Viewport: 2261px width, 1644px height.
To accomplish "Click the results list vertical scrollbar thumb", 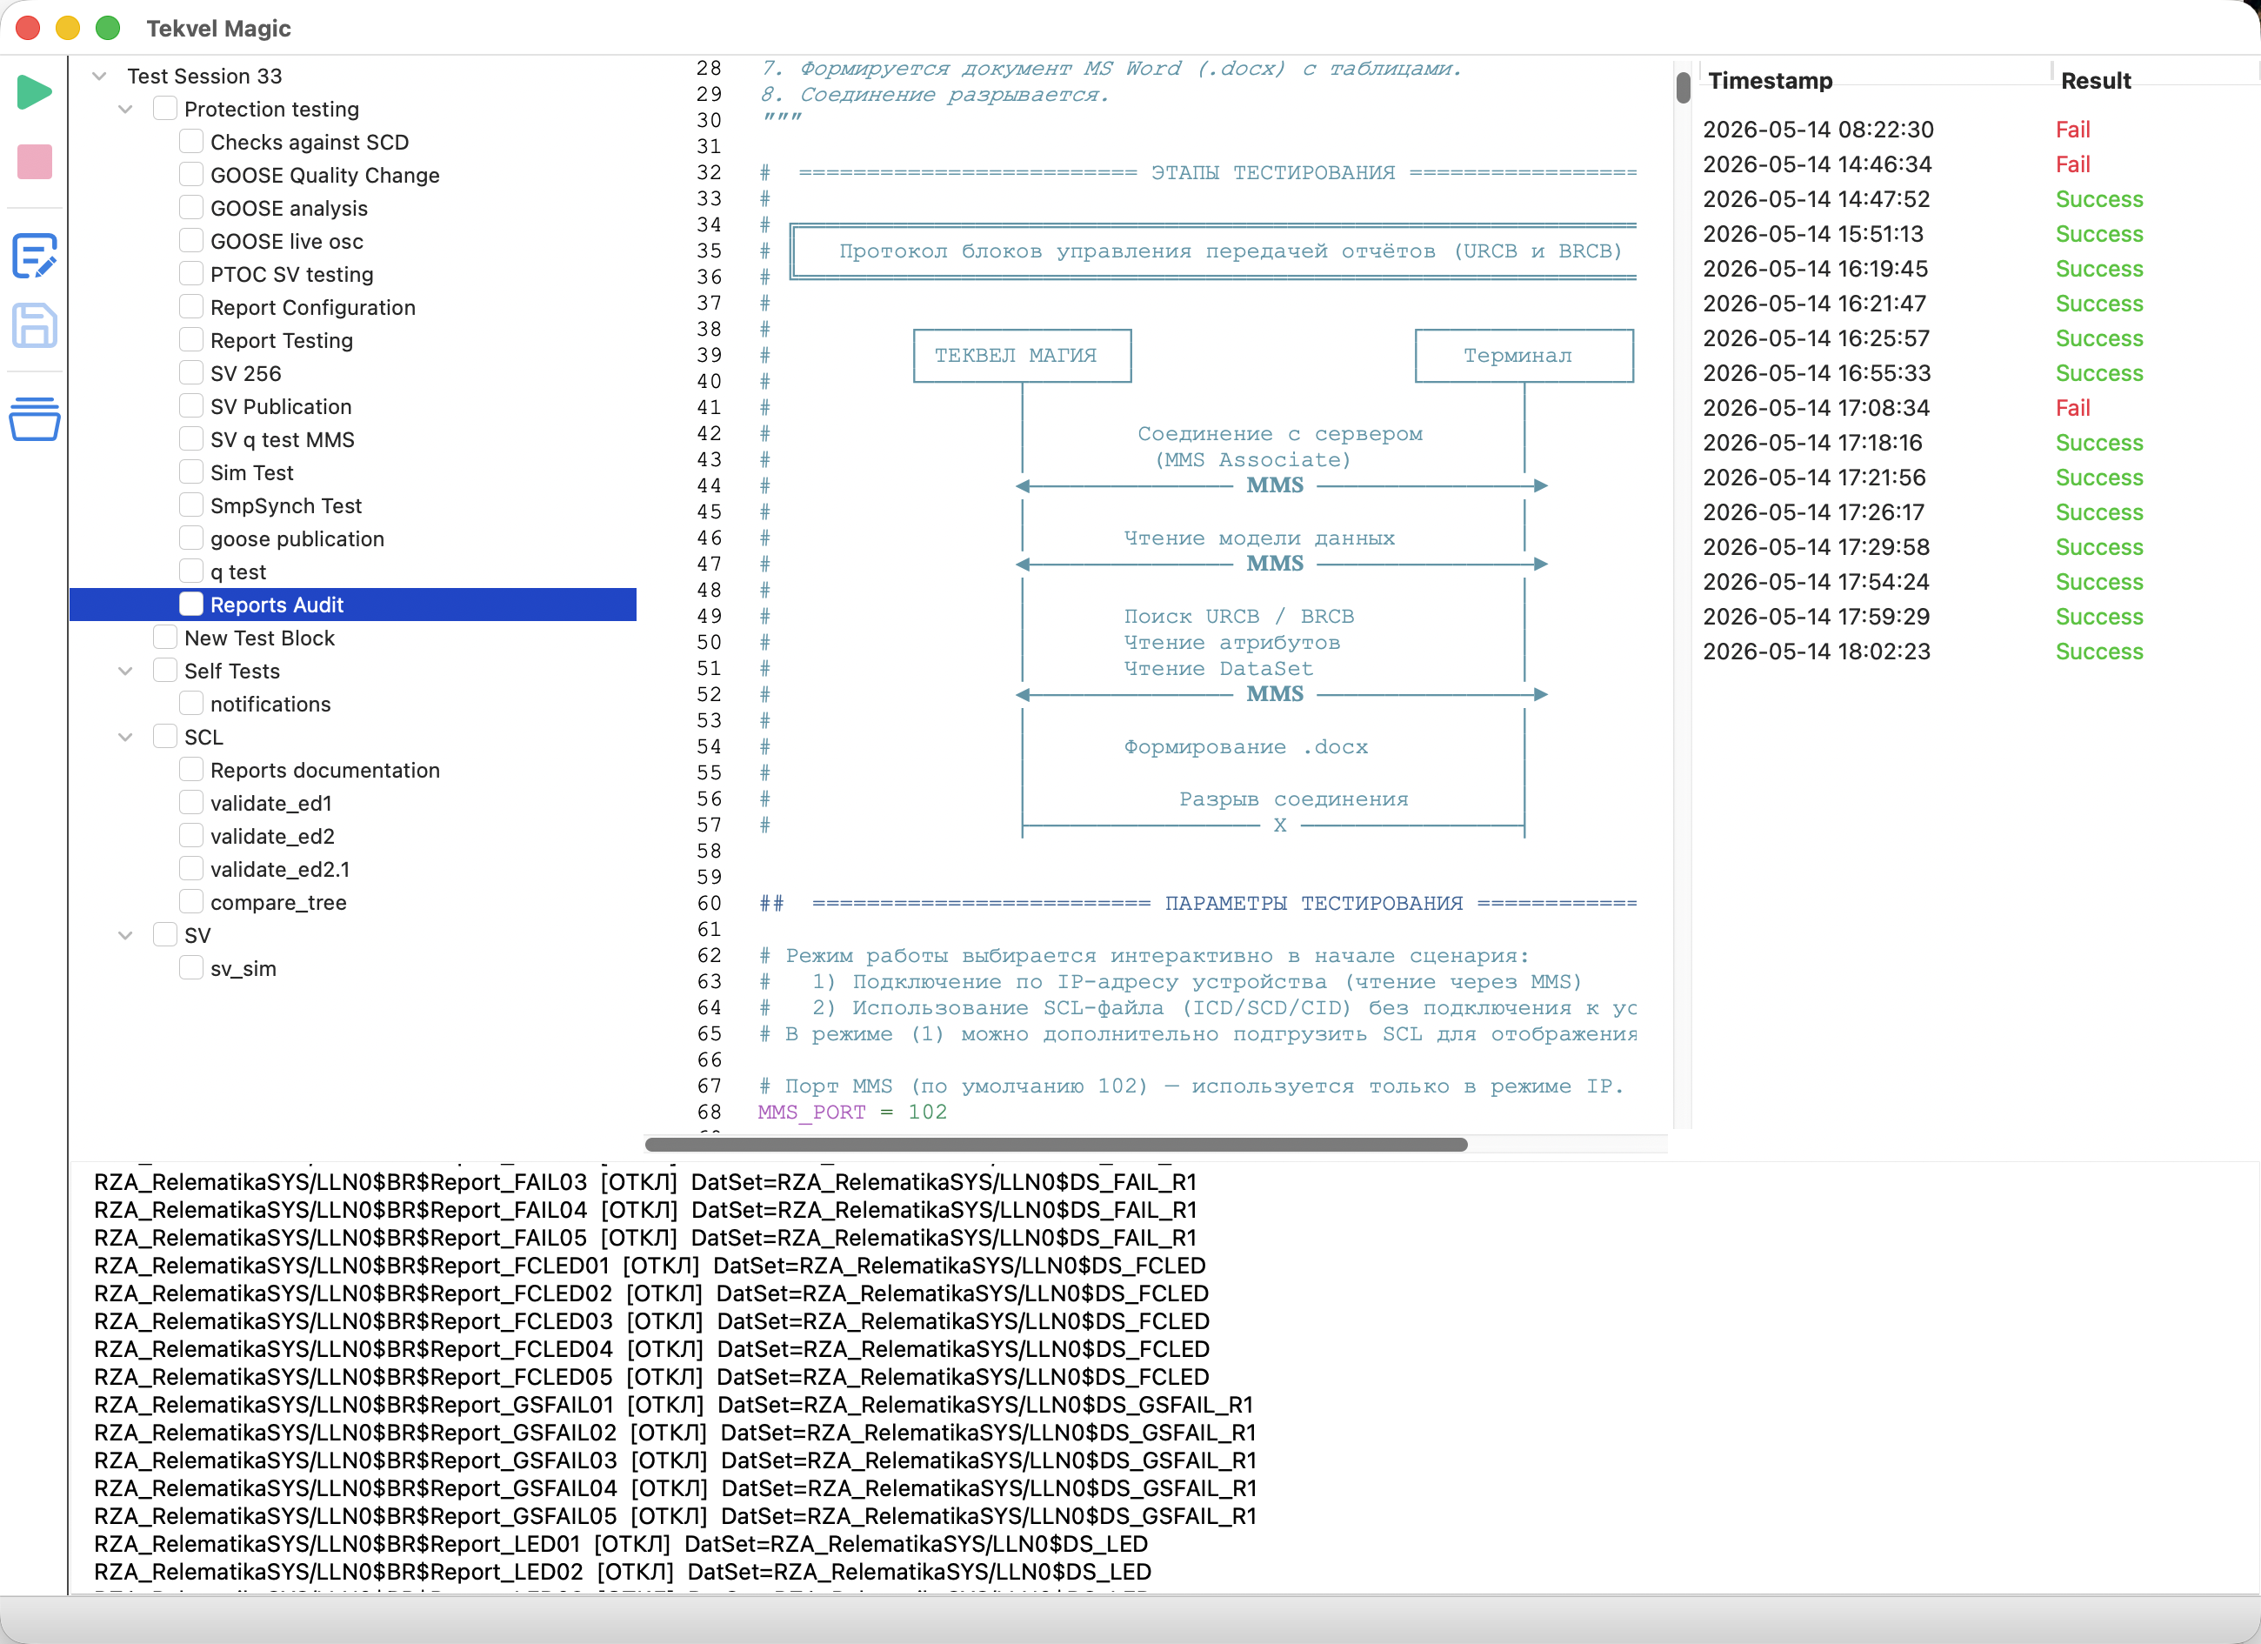I will click(x=1683, y=88).
